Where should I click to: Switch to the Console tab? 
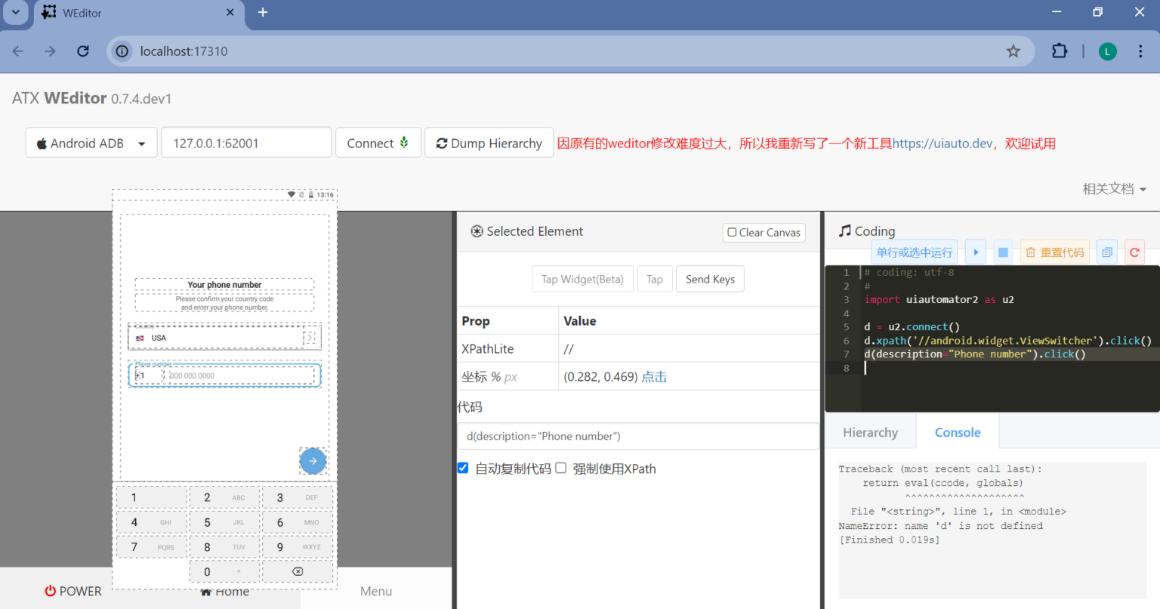pyautogui.click(x=958, y=432)
